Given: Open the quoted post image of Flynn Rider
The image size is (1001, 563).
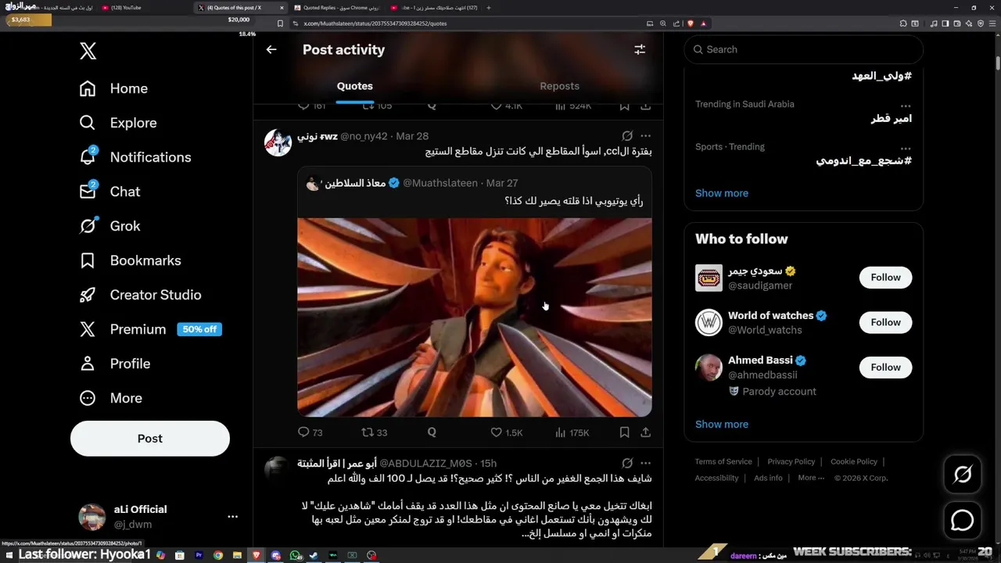Looking at the screenshot, I should pyautogui.click(x=475, y=317).
